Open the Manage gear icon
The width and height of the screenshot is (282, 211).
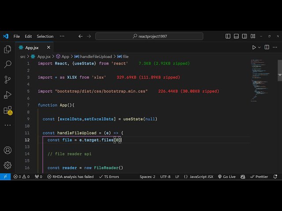tap(7, 165)
